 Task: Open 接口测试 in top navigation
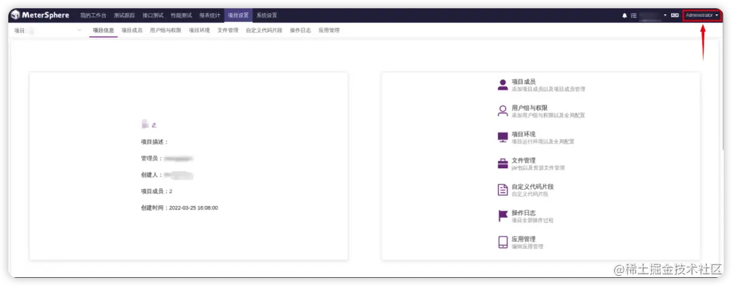pyautogui.click(x=152, y=16)
